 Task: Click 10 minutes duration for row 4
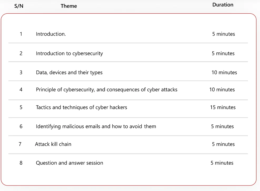(x=222, y=89)
